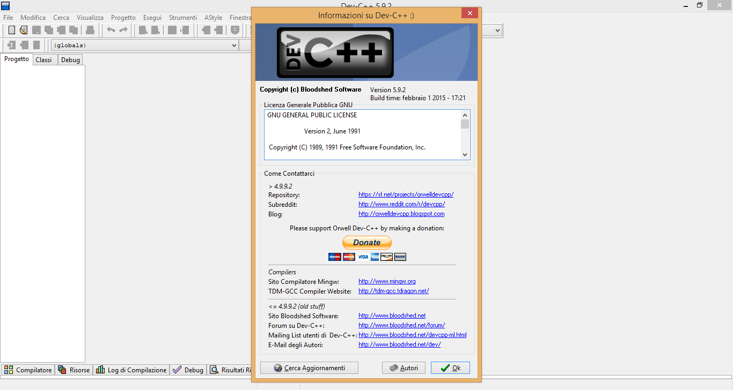Expand the compiler set dropdown arrow
This screenshot has height=390, width=733.
[497, 31]
